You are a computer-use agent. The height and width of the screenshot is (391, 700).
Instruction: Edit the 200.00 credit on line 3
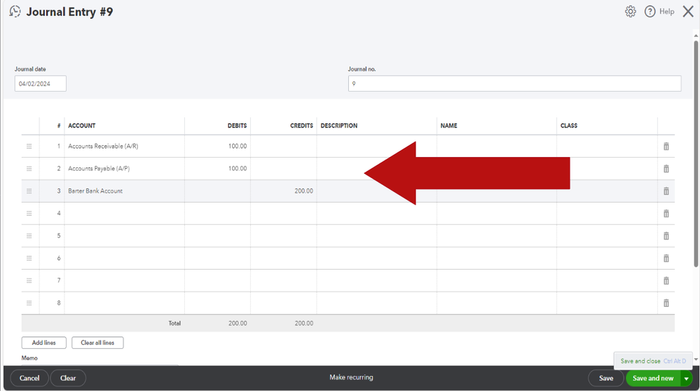(x=284, y=191)
